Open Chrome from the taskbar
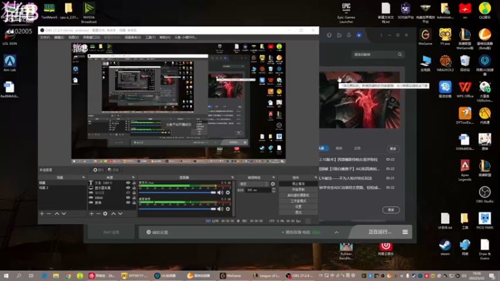Image resolution: width=500 pixels, height=281 pixels. tap(68, 275)
